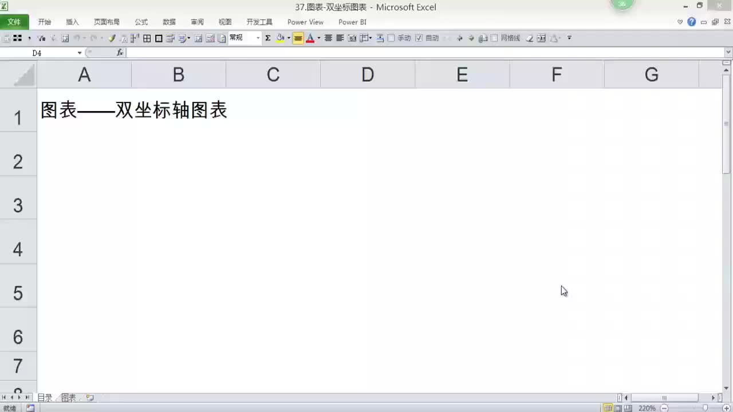Click the 2x2 squares icon on toolbar
733x412 pixels.
(18, 38)
